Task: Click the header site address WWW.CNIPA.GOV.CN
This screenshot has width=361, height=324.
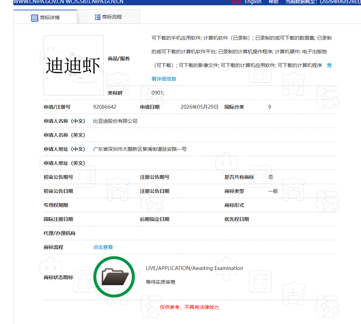Action: pos(39,2)
